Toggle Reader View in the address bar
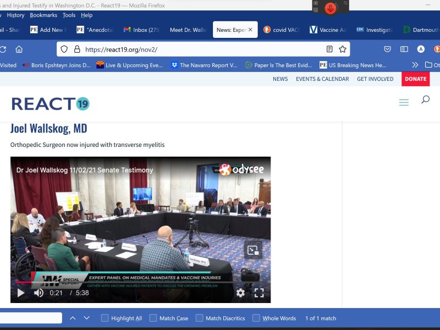 329,50
